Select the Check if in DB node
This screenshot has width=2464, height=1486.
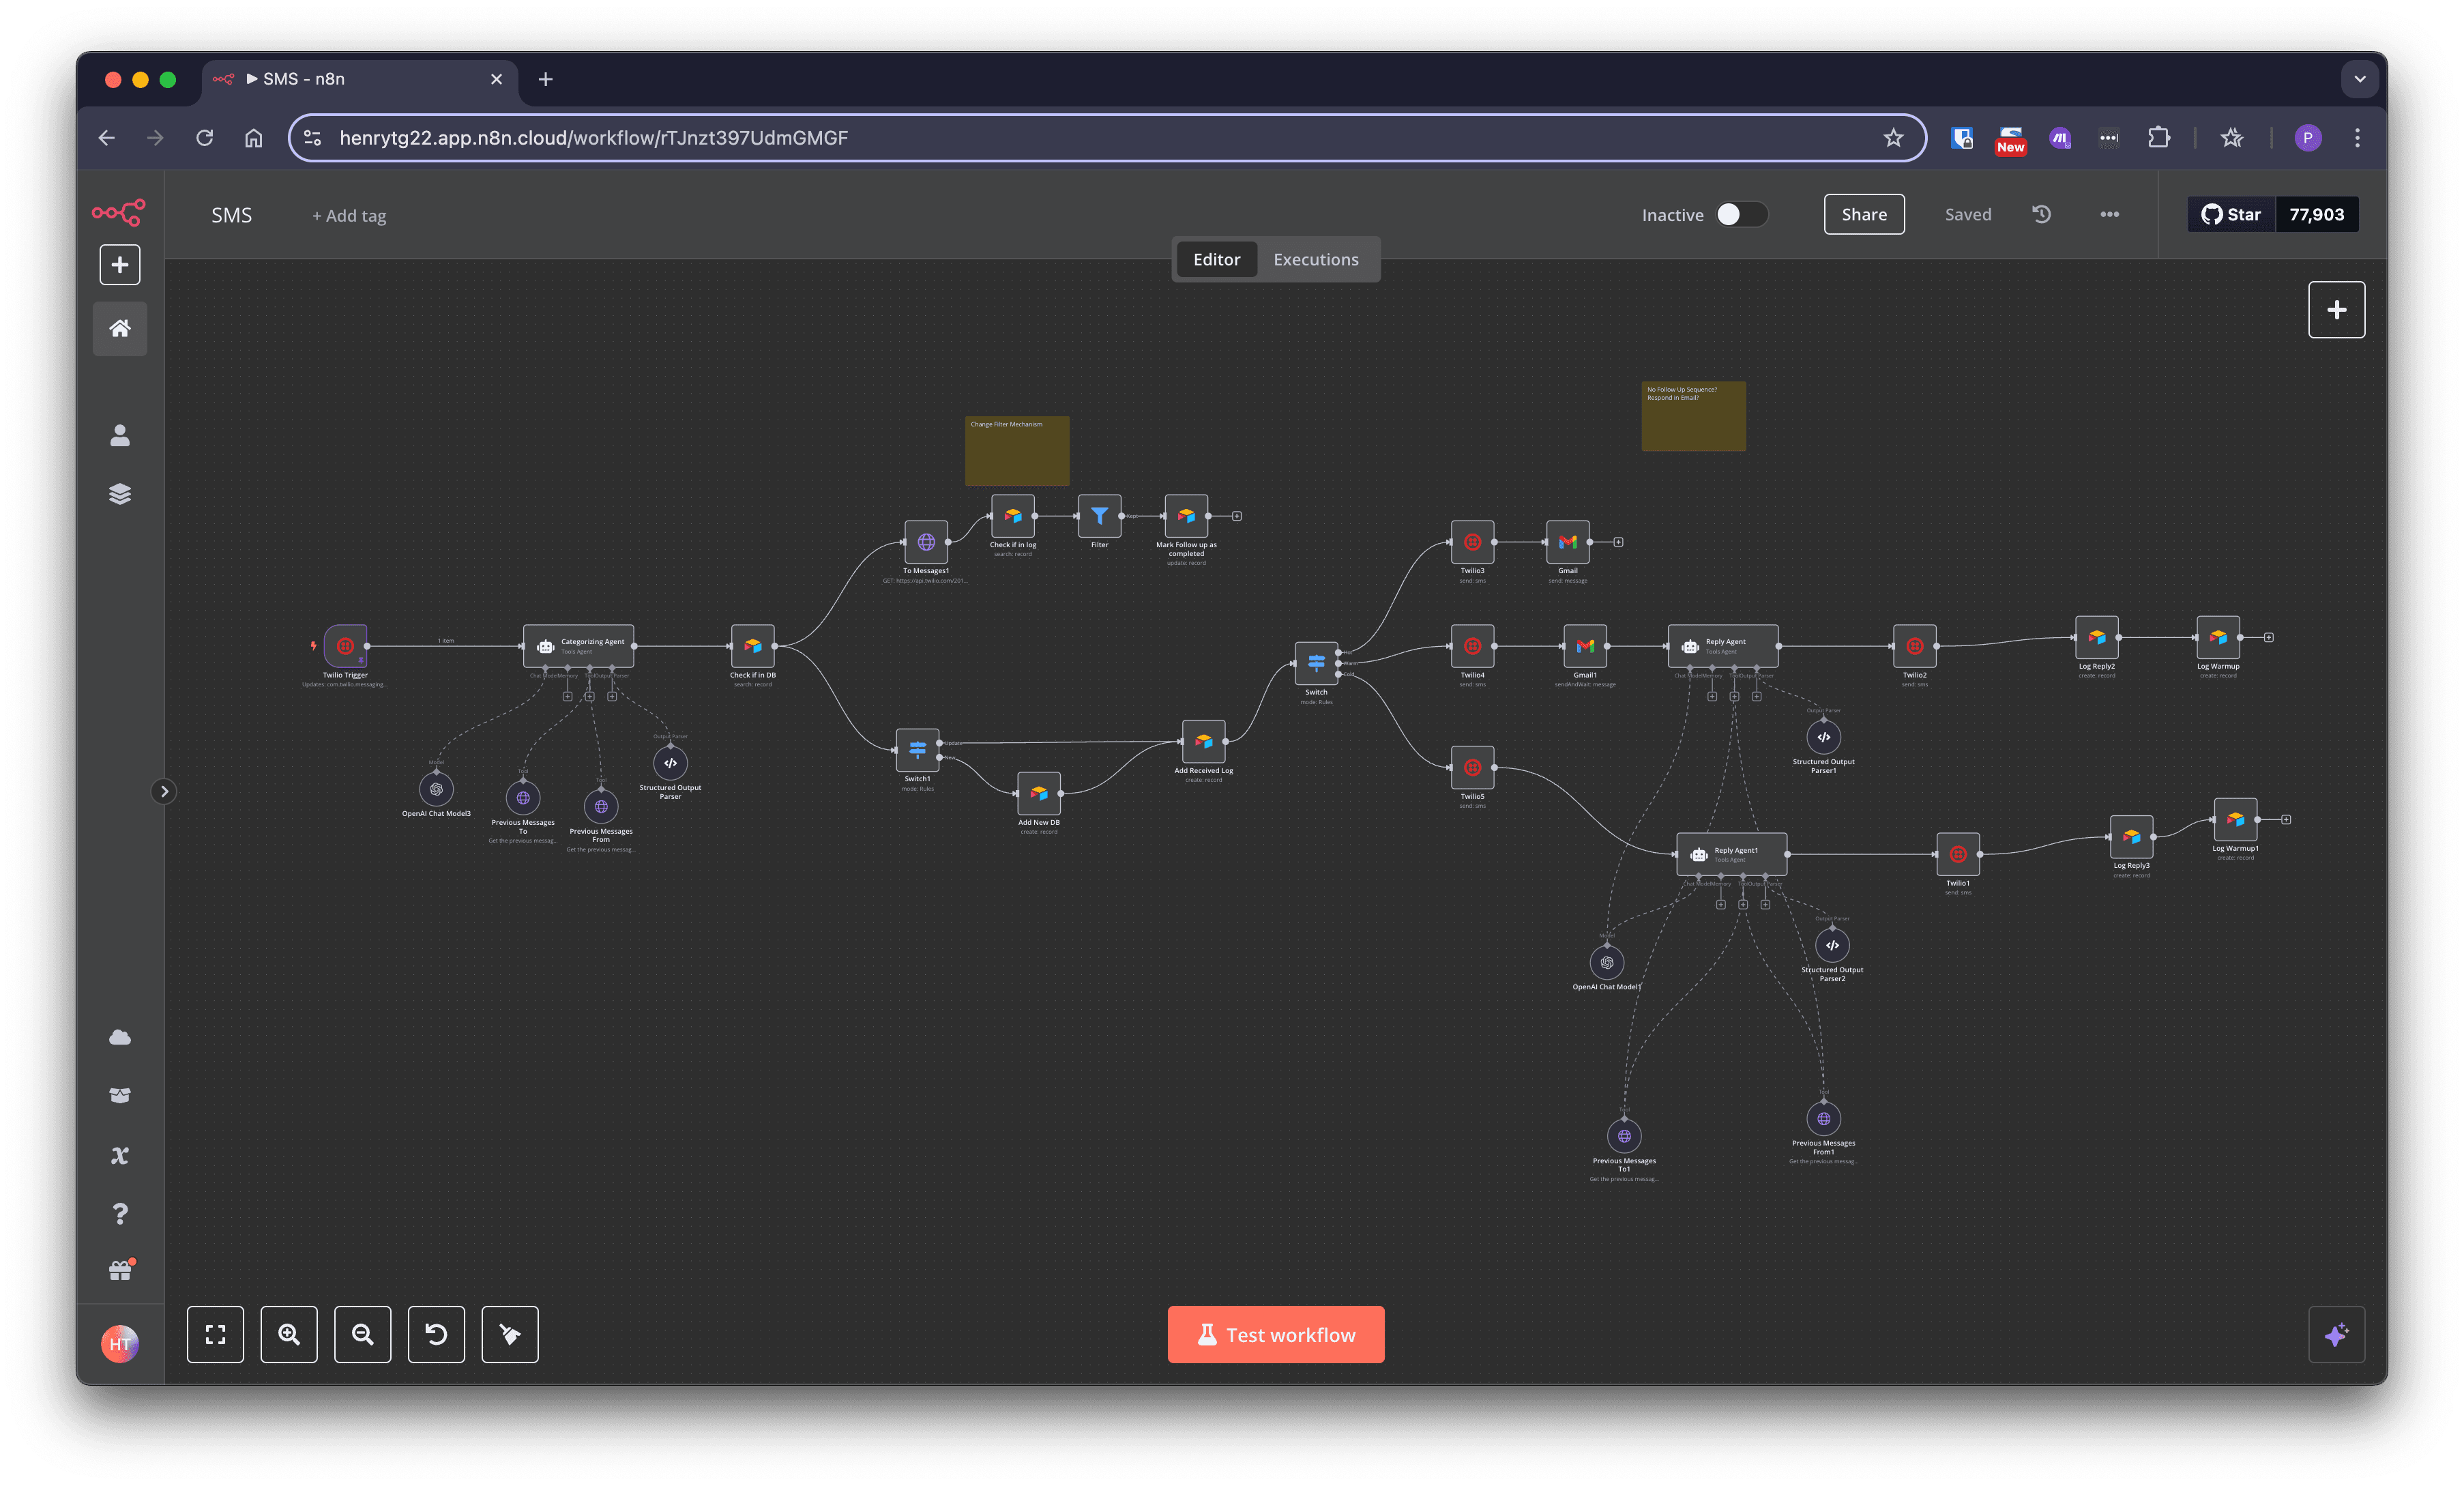(x=753, y=646)
